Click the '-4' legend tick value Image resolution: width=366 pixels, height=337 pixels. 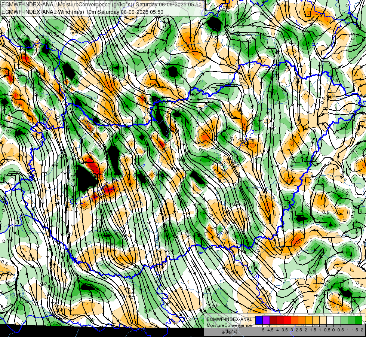pyautogui.click(x=277, y=330)
